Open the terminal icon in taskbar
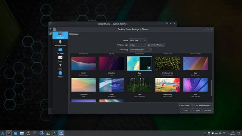This screenshot has height=136, width=242. point(35,133)
